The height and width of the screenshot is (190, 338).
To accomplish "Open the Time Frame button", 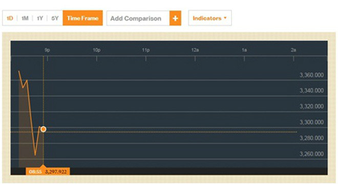I will [83, 18].
